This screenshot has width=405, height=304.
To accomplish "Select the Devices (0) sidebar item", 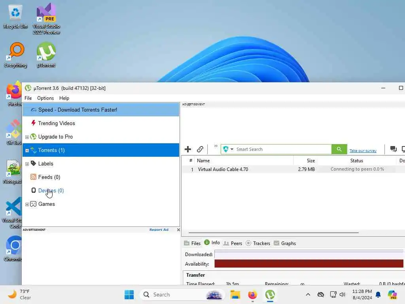I will pyautogui.click(x=101, y=190).
